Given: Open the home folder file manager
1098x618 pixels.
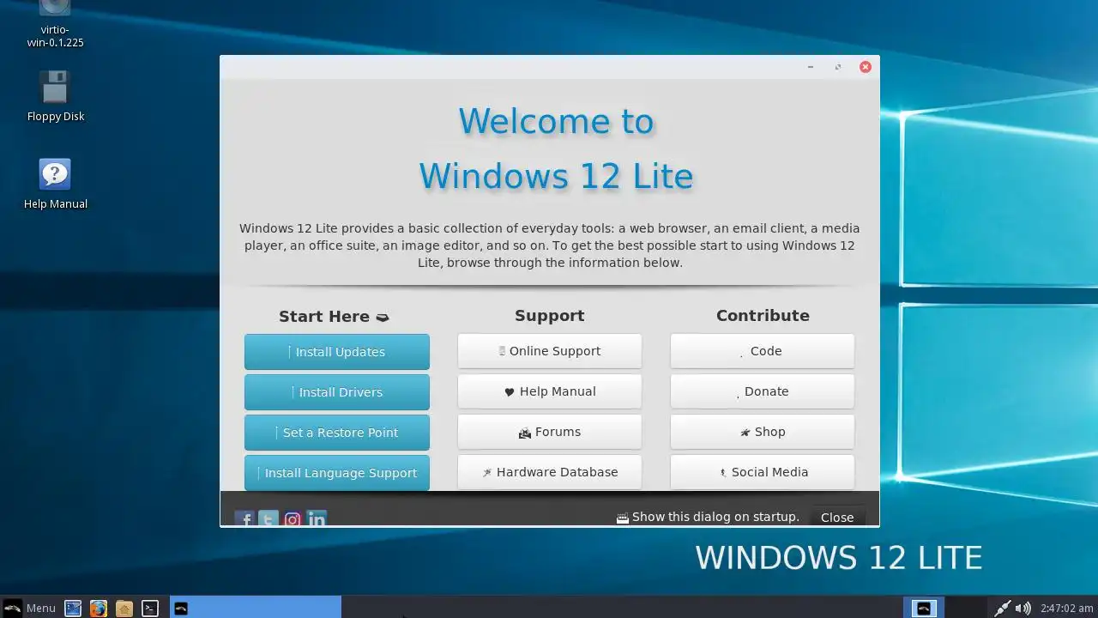Looking at the screenshot, I should pos(124,608).
